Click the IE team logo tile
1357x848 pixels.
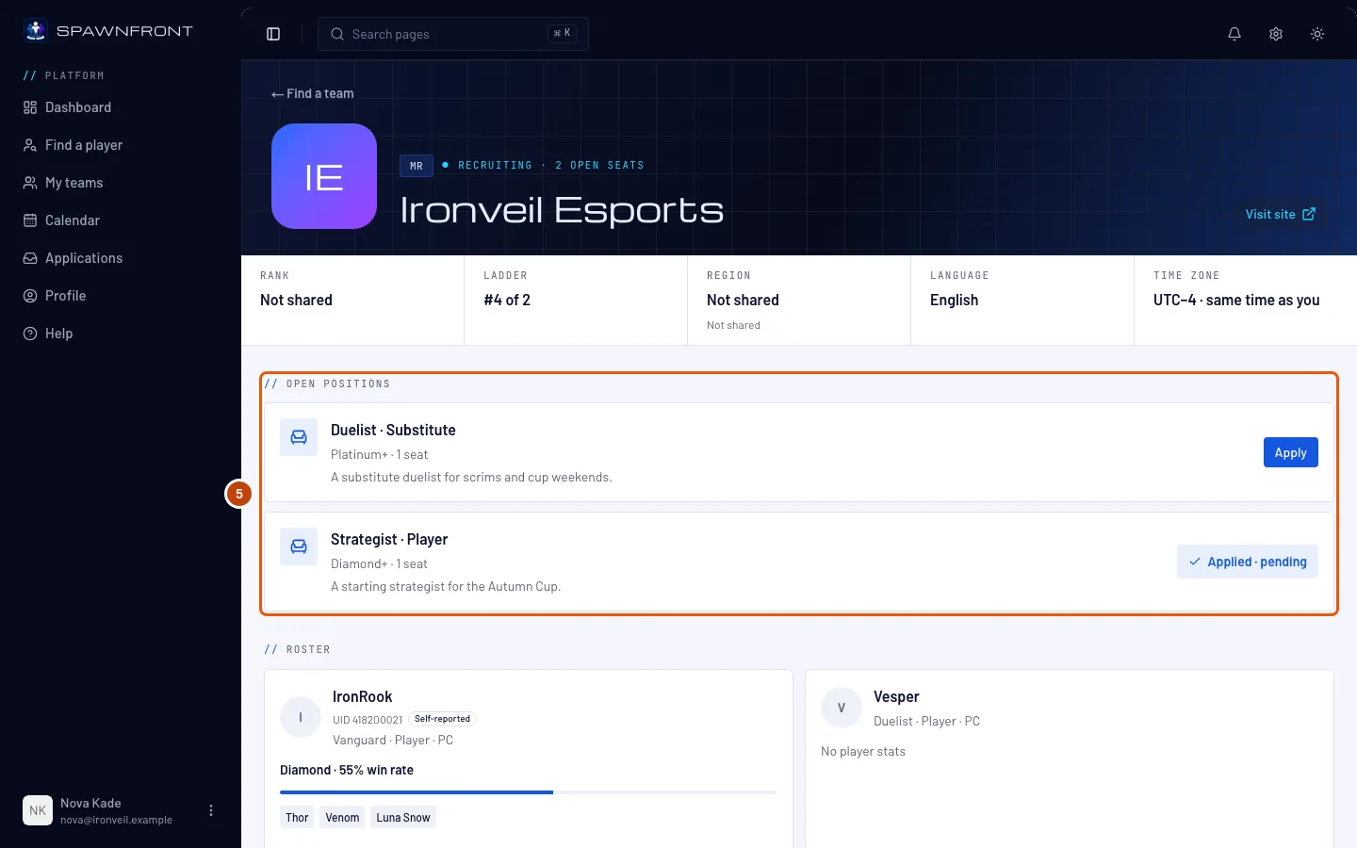tap(324, 176)
